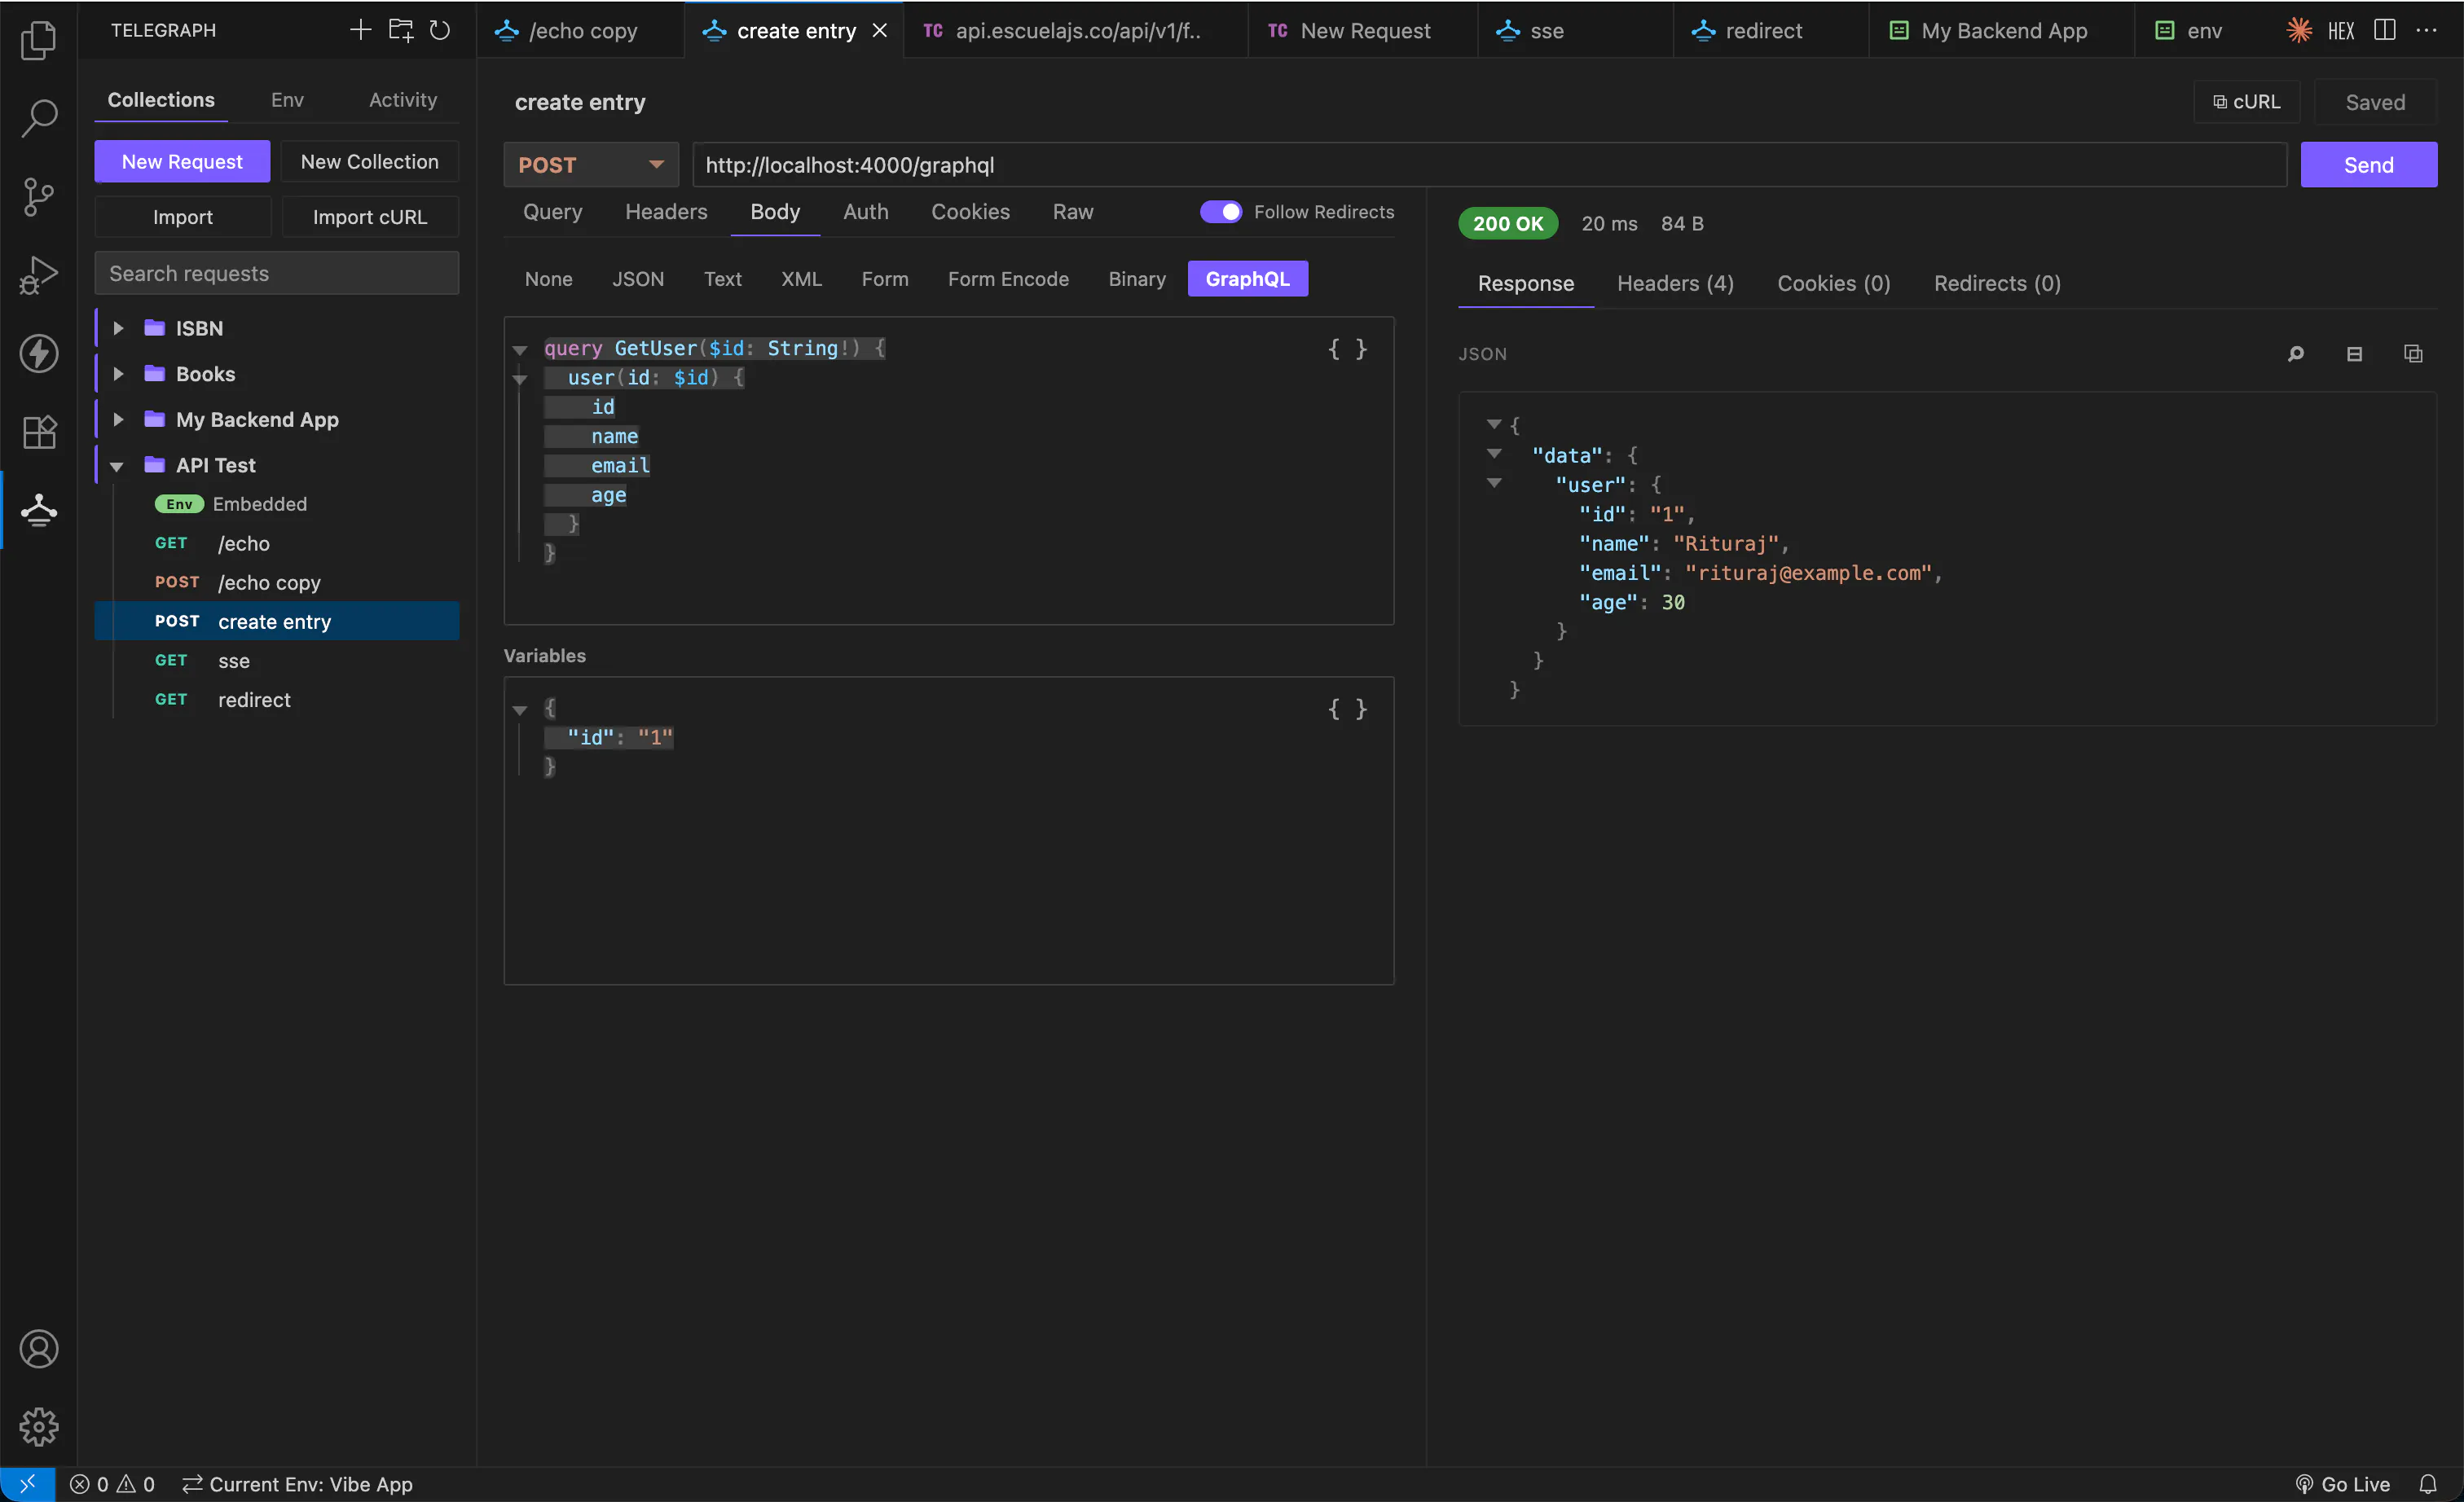
Task: Click the New Request button
Action: point(182,162)
